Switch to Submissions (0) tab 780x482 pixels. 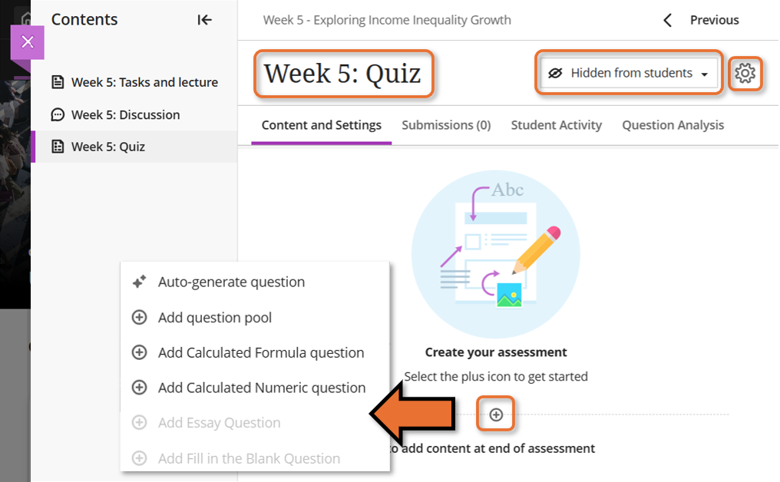click(x=446, y=125)
